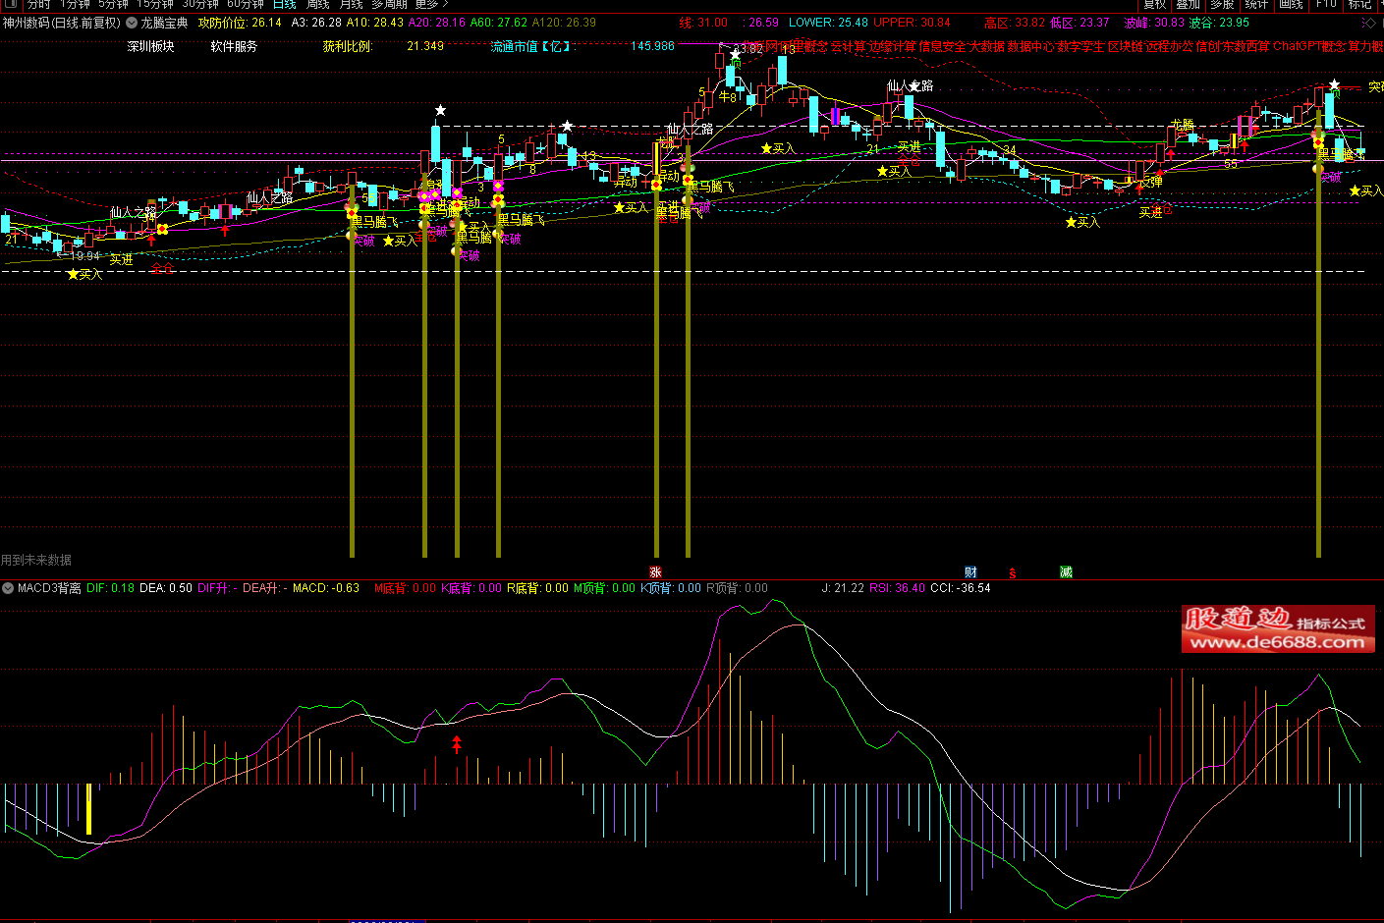This screenshot has height=923, width=1384.
Task: Click the MACD: -0.63 readout
Action: (x=326, y=588)
